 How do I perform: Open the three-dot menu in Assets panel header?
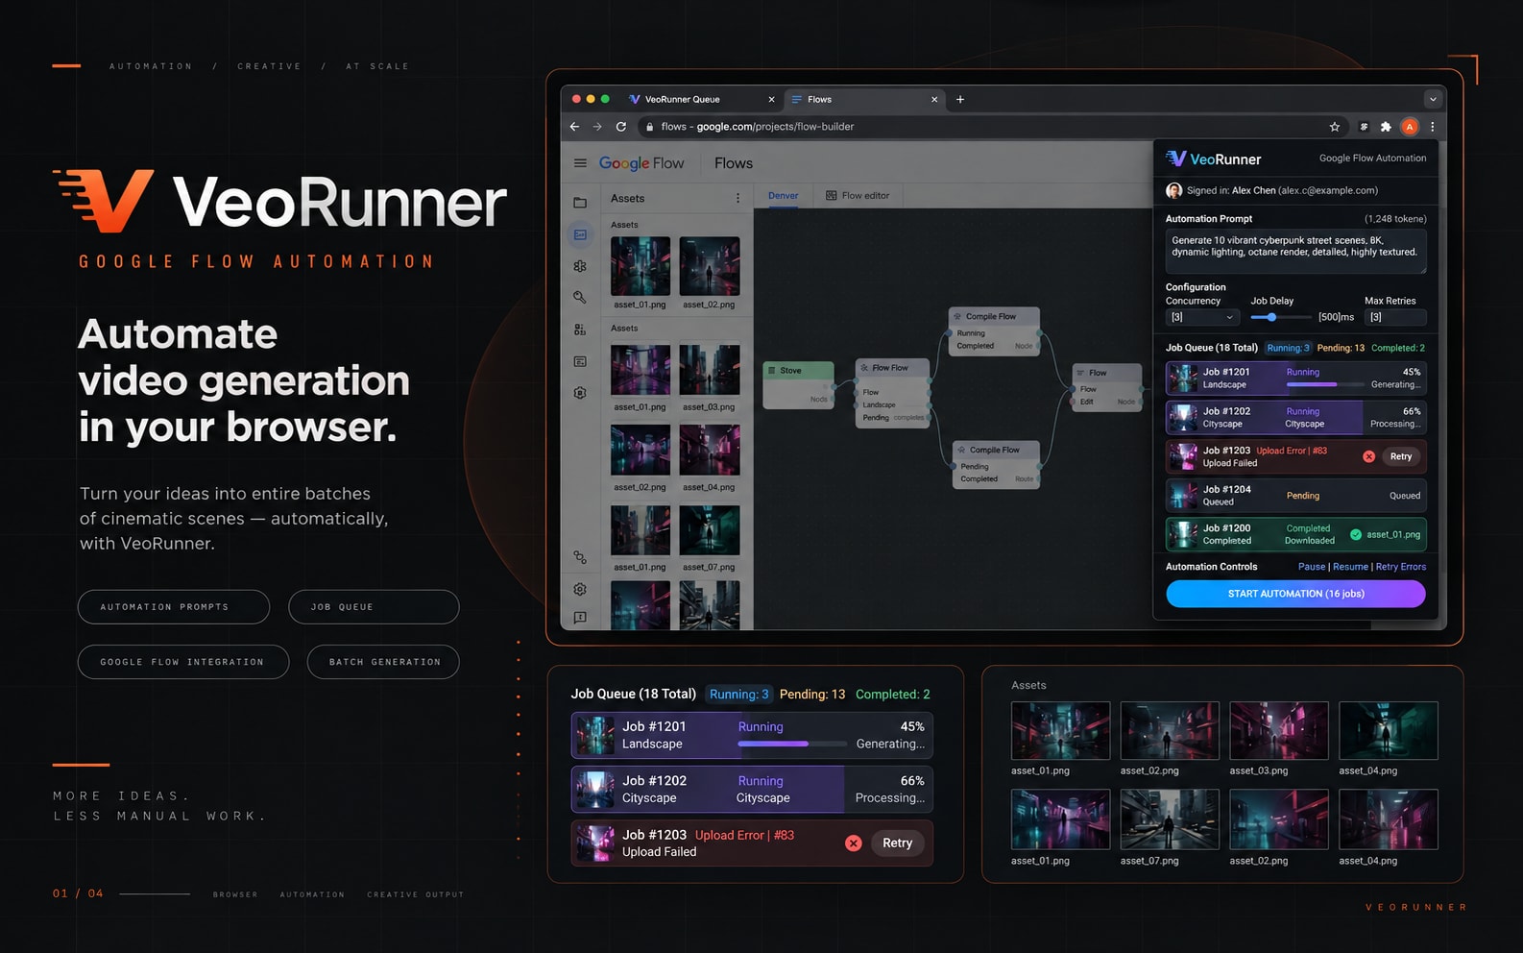click(x=737, y=198)
